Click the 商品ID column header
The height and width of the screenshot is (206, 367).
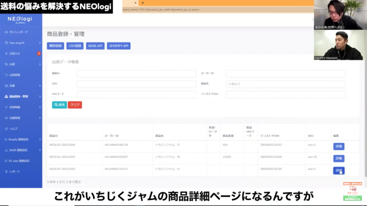(x=54, y=136)
